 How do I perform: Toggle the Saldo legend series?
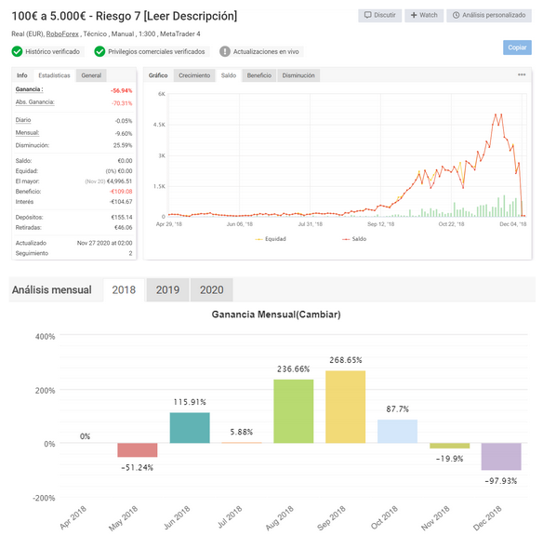point(354,239)
